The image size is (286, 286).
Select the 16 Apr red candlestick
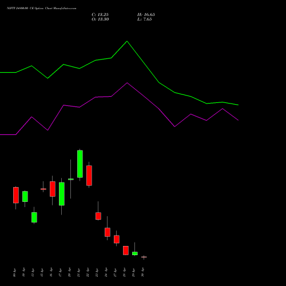pyautogui.click(x=53, y=189)
